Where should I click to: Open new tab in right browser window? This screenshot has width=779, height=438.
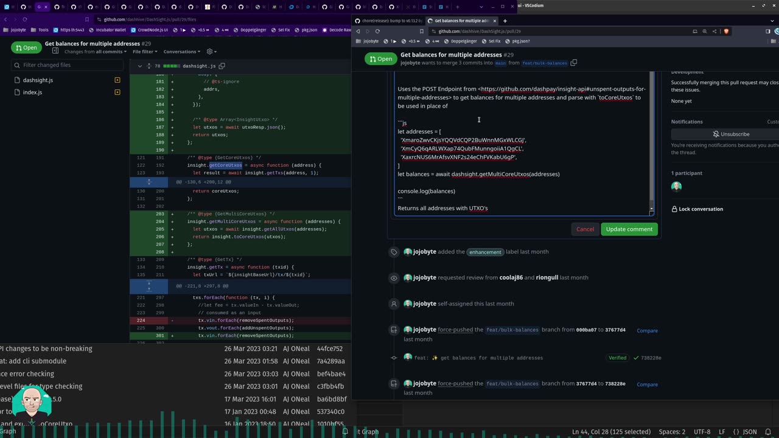click(505, 21)
